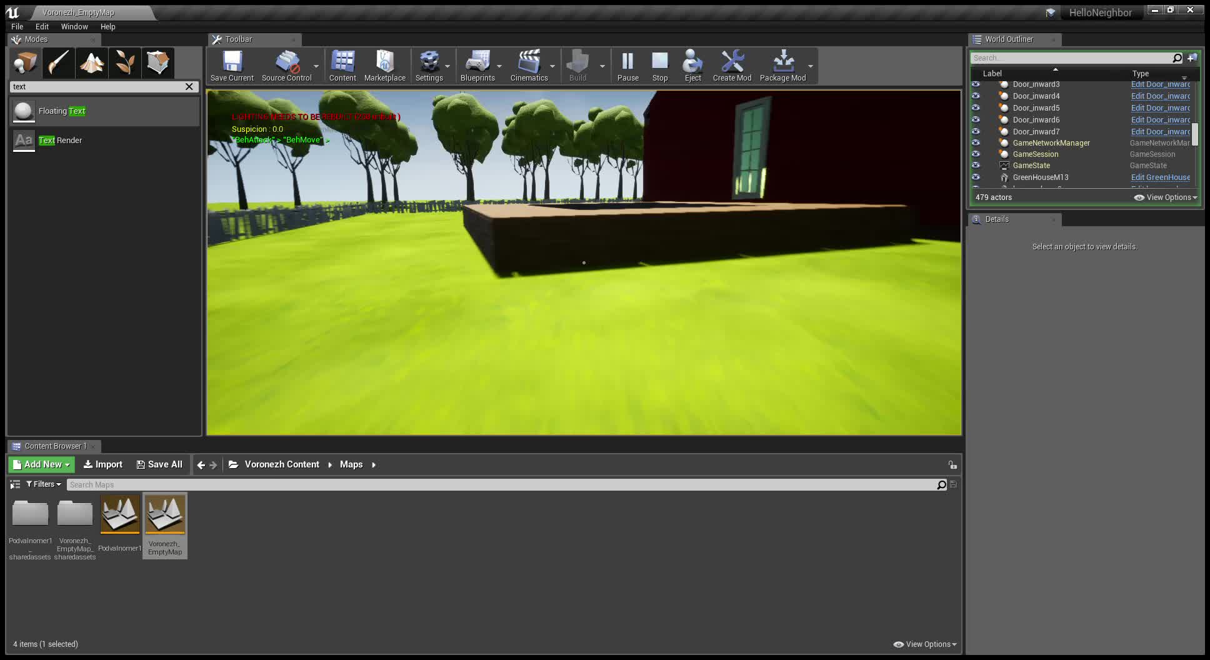Viewport: 1210px width, 660px height.
Task: Toggle visibility of GameState actor
Action: [x=976, y=165]
